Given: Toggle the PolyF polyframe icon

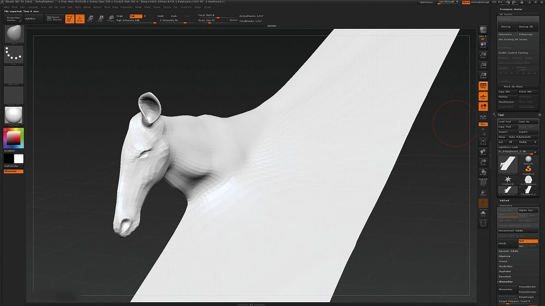Looking at the screenshot, I should pos(483,182).
